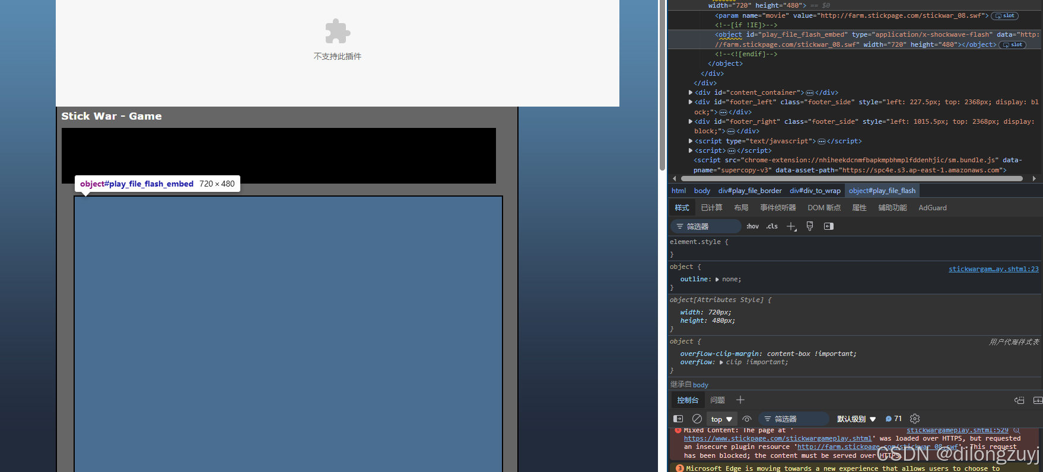Create a live expression with the eye icon
The width and height of the screenshot is (1043, 472).
[x=747, y=419]
